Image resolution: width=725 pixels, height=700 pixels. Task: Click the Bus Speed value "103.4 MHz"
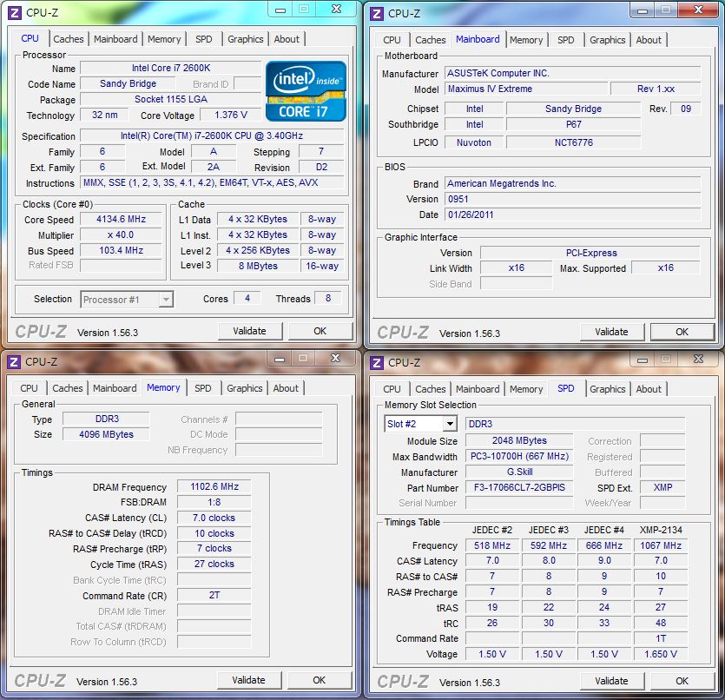(x=122, y=250)
